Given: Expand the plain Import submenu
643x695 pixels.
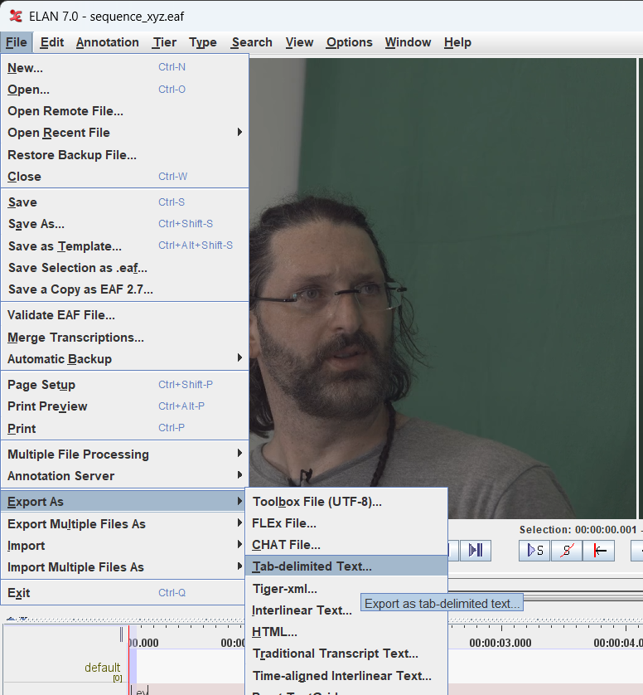Looking at the screenshot, I should tap(124, 546).
